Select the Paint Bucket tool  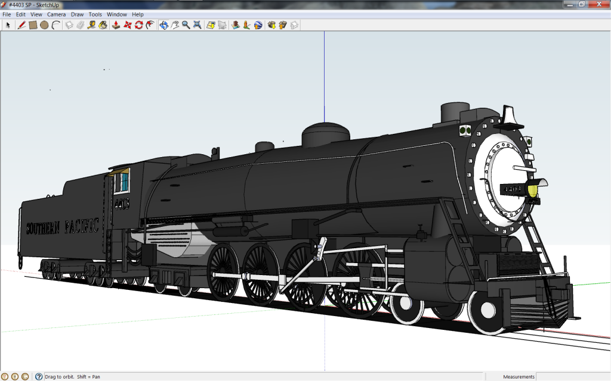point(103,25)
